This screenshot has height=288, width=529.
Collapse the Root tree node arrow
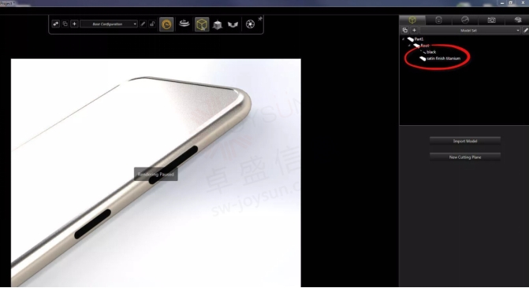(x=409, y=45)
